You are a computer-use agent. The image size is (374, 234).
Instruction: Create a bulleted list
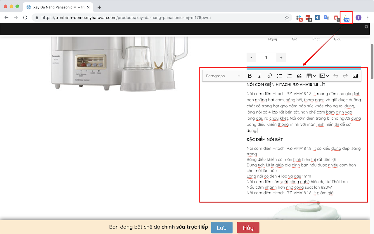click(279, 75)
